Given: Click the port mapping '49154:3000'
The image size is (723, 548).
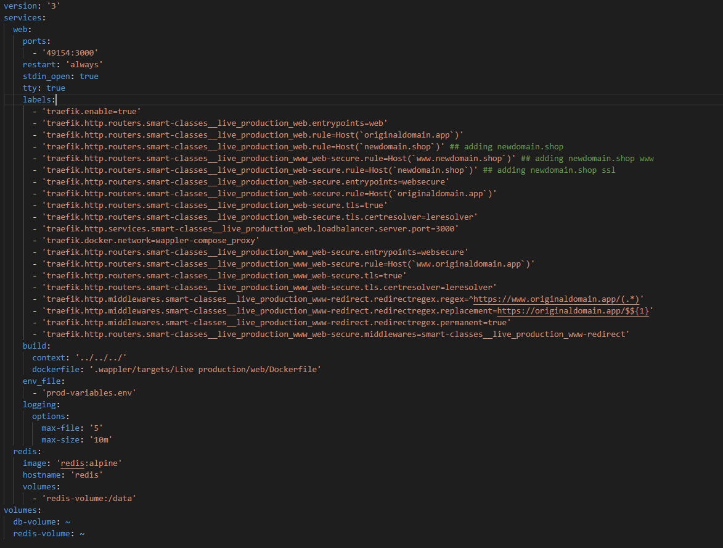Looking at the screenshot, I should coord(70,53).
